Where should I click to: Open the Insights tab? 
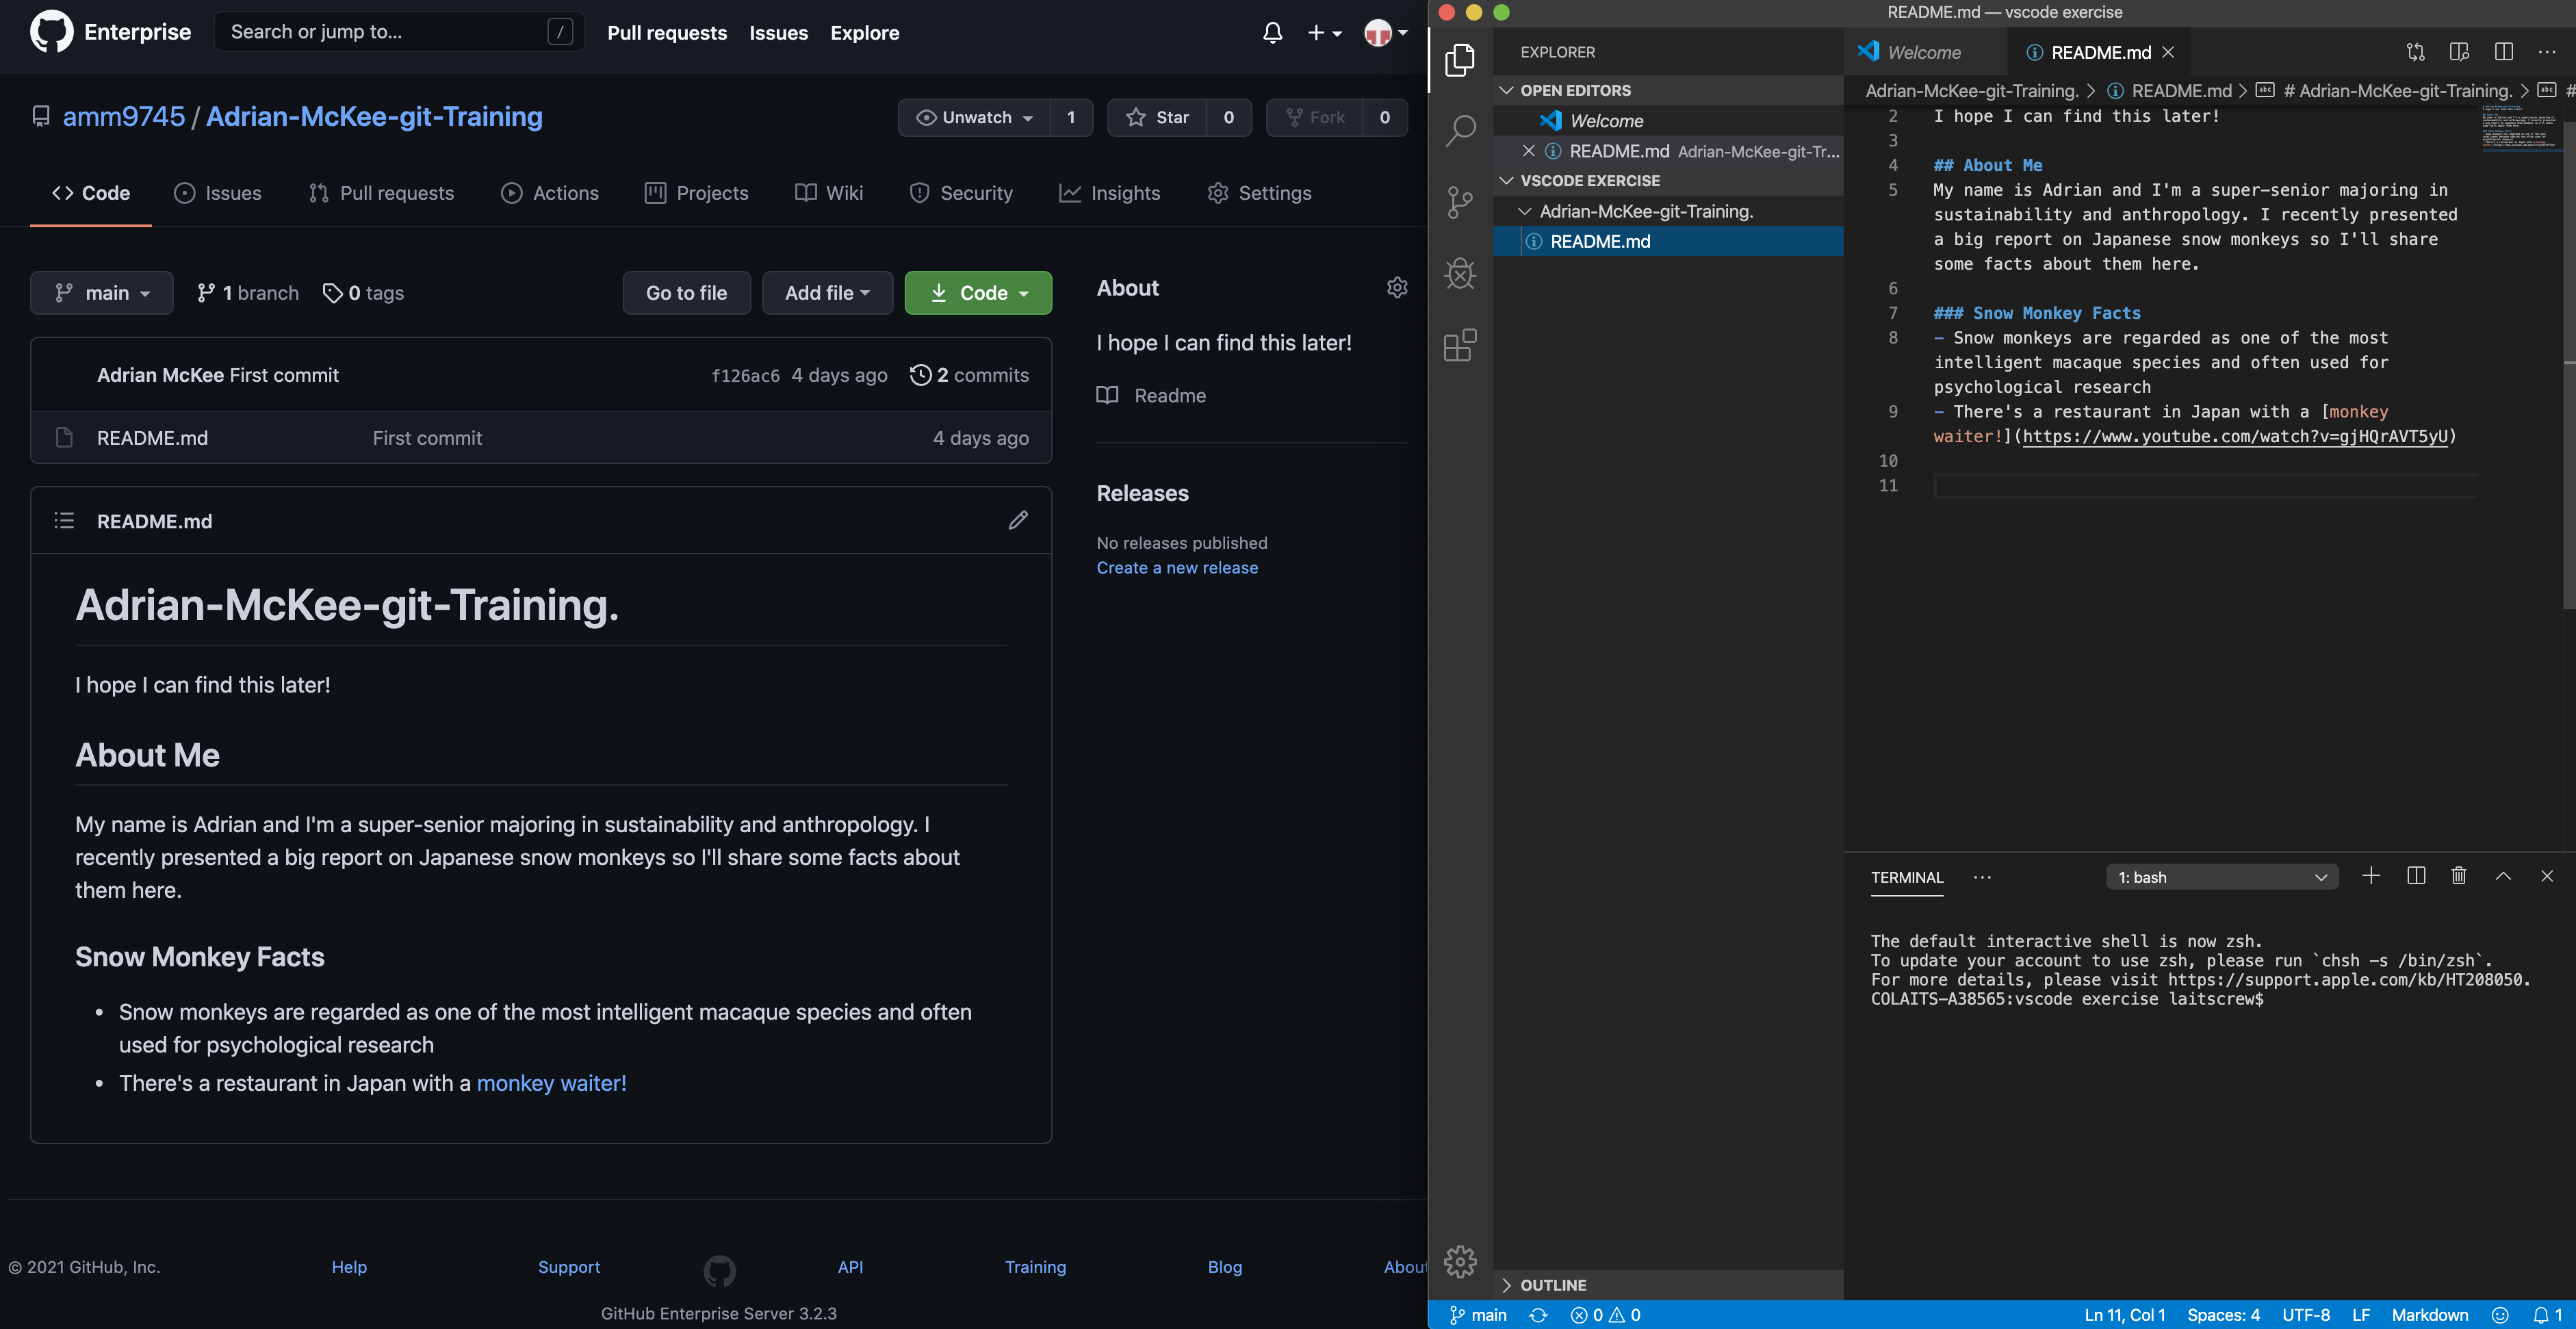(x=1110, y=193)
